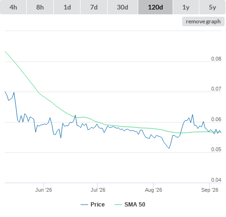The width and height of the screenshot is (226, 217).
Task: Switch to the 8h time range
Action: pyautogui.click(x=40, y=7)
